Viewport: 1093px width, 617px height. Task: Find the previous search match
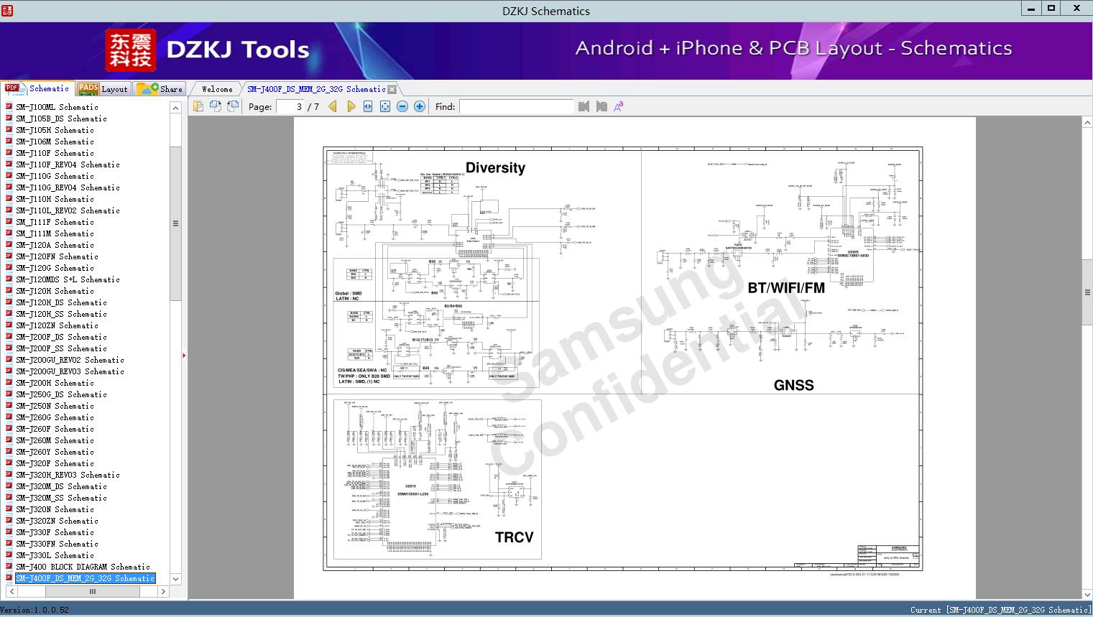[584, 106]
